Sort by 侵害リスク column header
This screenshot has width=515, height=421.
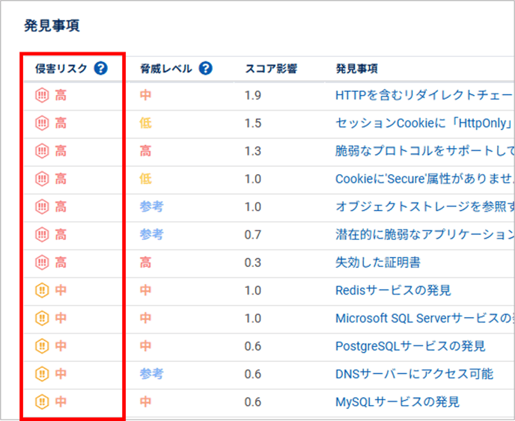click(61, 69)
